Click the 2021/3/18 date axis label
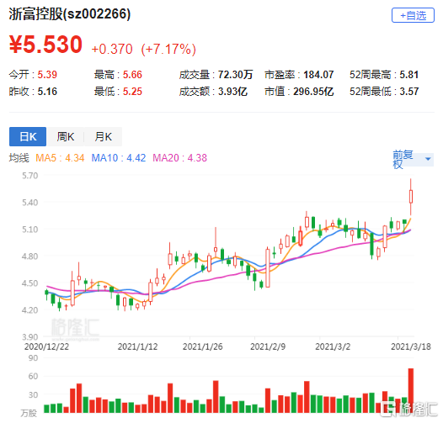 click(411, 346)
